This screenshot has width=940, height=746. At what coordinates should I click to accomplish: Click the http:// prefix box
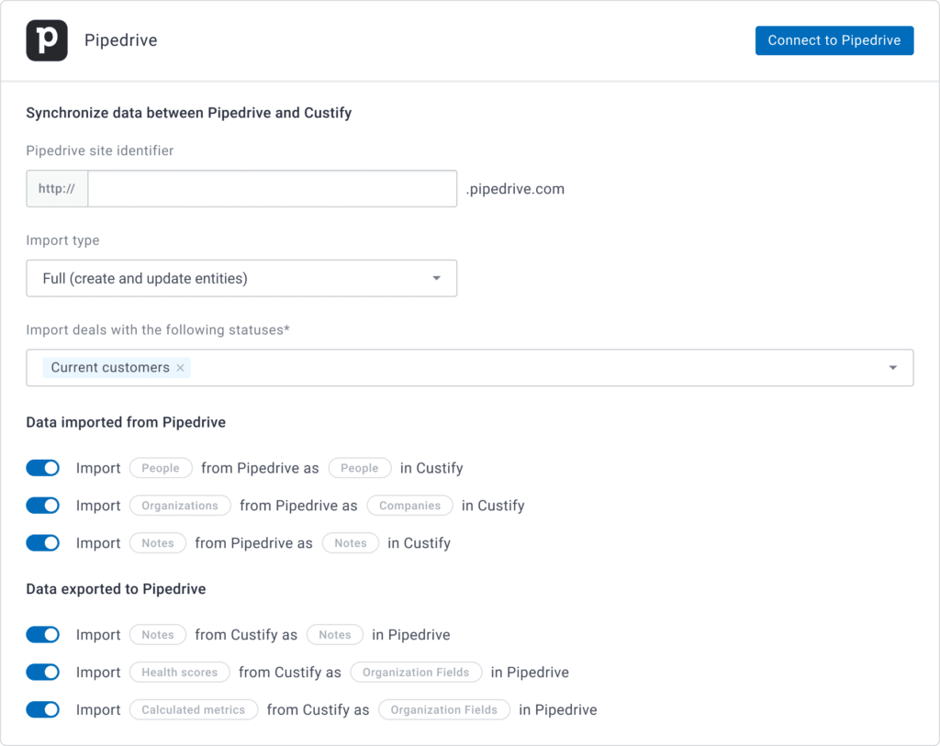pyautogui.click(x=57, y=189)
